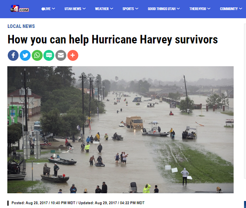The height and width of the screenshot is (208, 246).
Task: Click the flooded street article photo
Action: pos(121,130)
